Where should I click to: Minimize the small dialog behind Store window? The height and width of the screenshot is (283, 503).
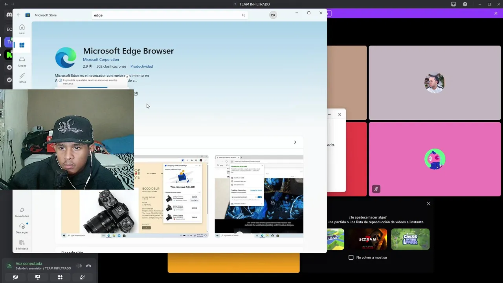coord(329,115)
